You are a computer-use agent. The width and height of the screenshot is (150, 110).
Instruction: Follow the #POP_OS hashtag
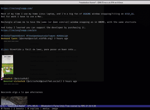coord(129,14)
